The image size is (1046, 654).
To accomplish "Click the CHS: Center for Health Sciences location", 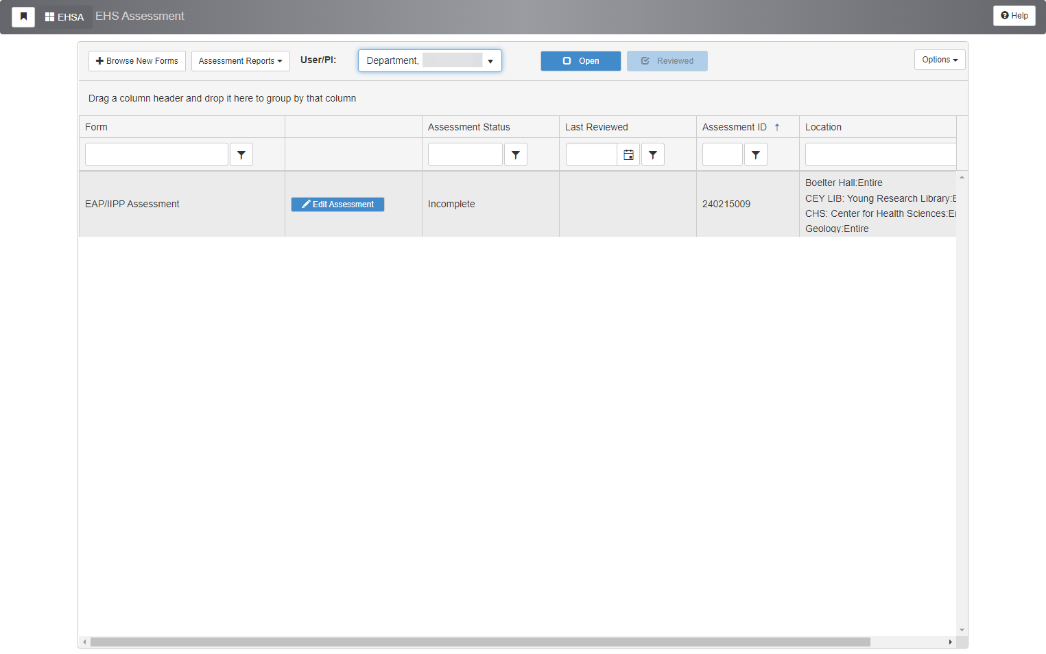I will (x=881, y=213).
